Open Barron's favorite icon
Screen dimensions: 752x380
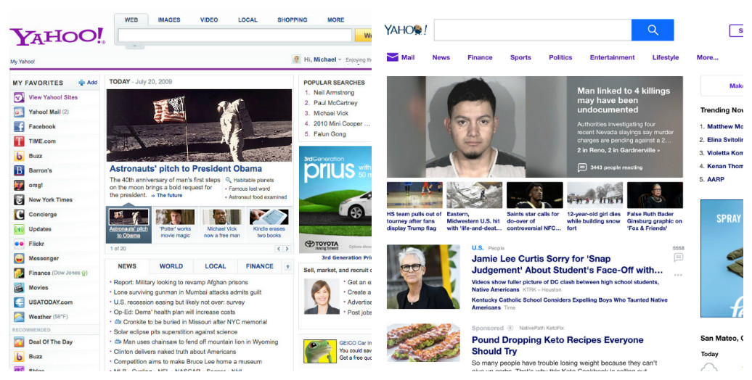coord(19,170)
